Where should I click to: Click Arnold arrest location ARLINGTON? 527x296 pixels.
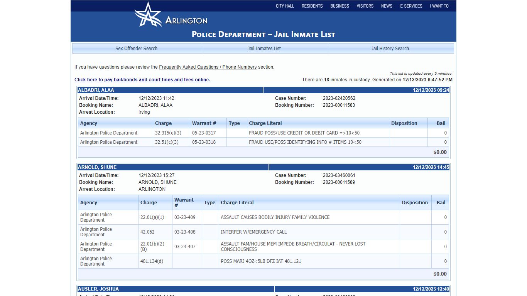pos(152,189)
